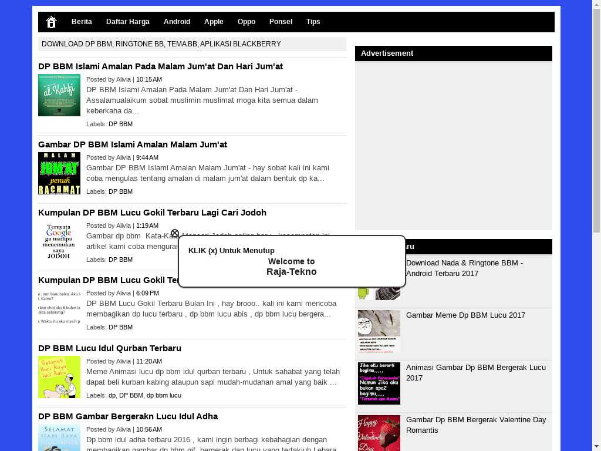Screen dimensions: 601x451
Task: Open the meme face sidebar thumbnail
Action: 379,331
